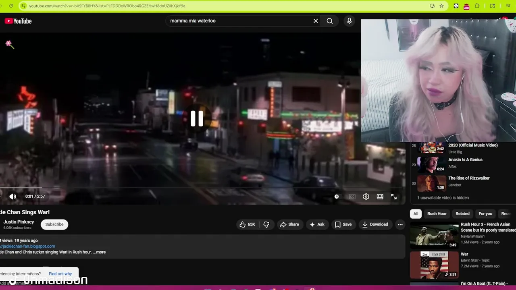The height and width of the screenshot is (290, 516).
Task: Click the large pause indicator on the video
Action: 197,118
